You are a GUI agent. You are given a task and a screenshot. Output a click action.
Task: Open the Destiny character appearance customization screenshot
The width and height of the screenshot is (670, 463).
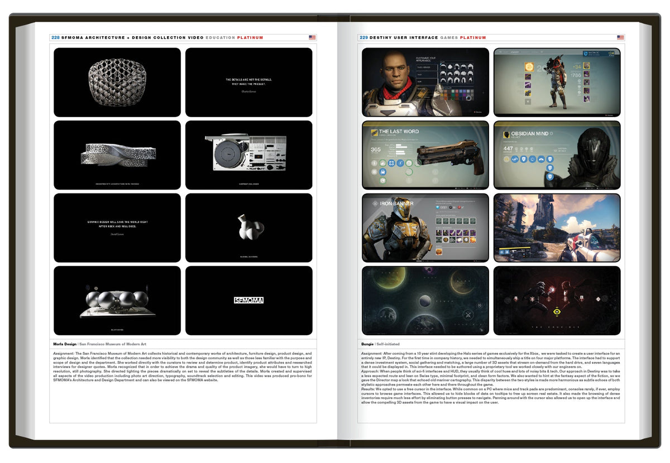[425, 82]
